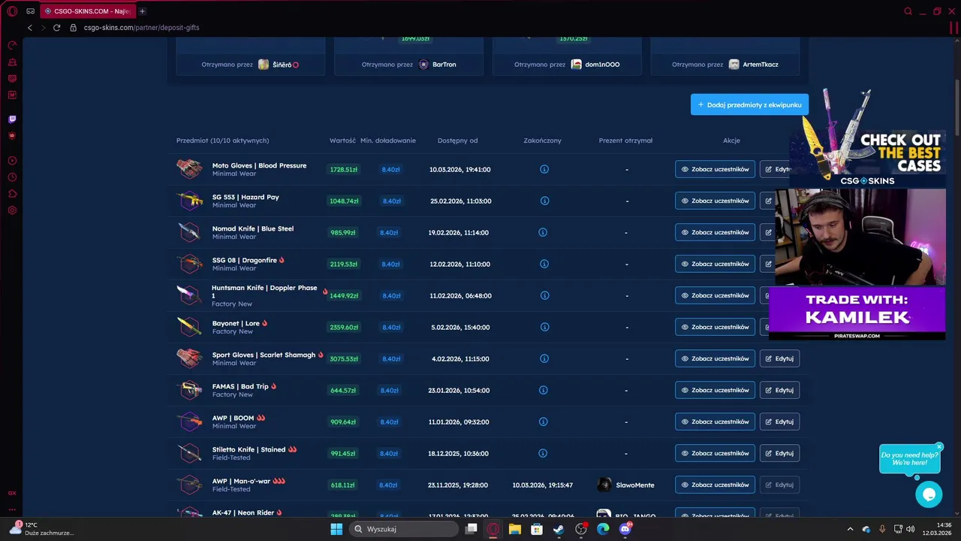Click the SlawoMente gift recipient

click(x=625, y=485)
